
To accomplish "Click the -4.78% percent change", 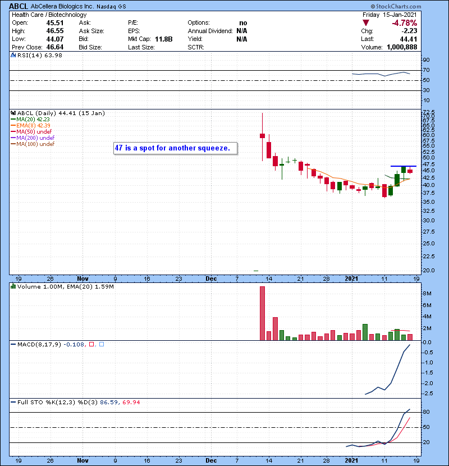I will coord(405,23).
